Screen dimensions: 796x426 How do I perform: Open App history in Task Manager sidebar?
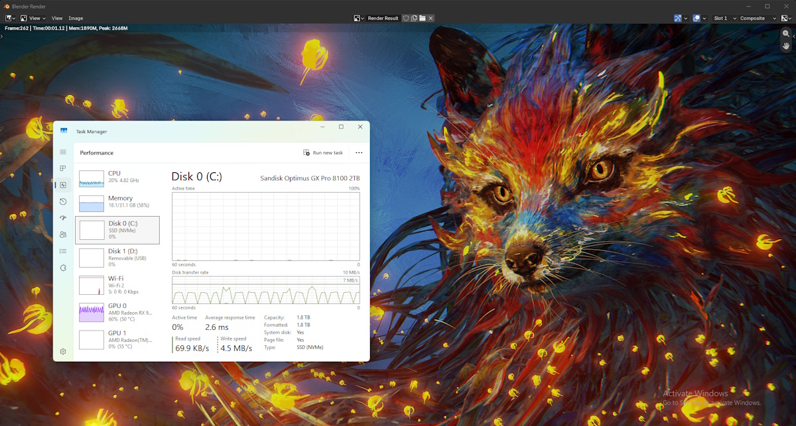tap(63, 201)
